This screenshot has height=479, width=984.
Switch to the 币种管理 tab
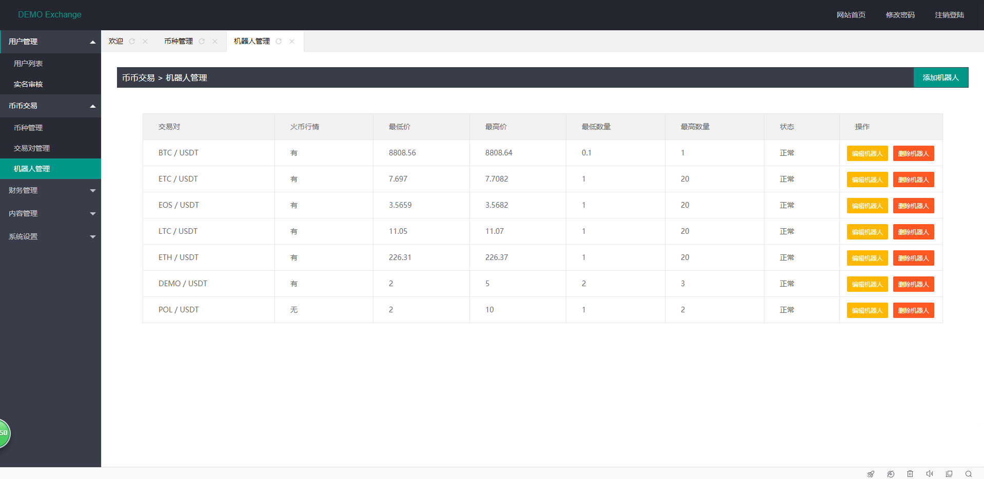click(179, 42)
